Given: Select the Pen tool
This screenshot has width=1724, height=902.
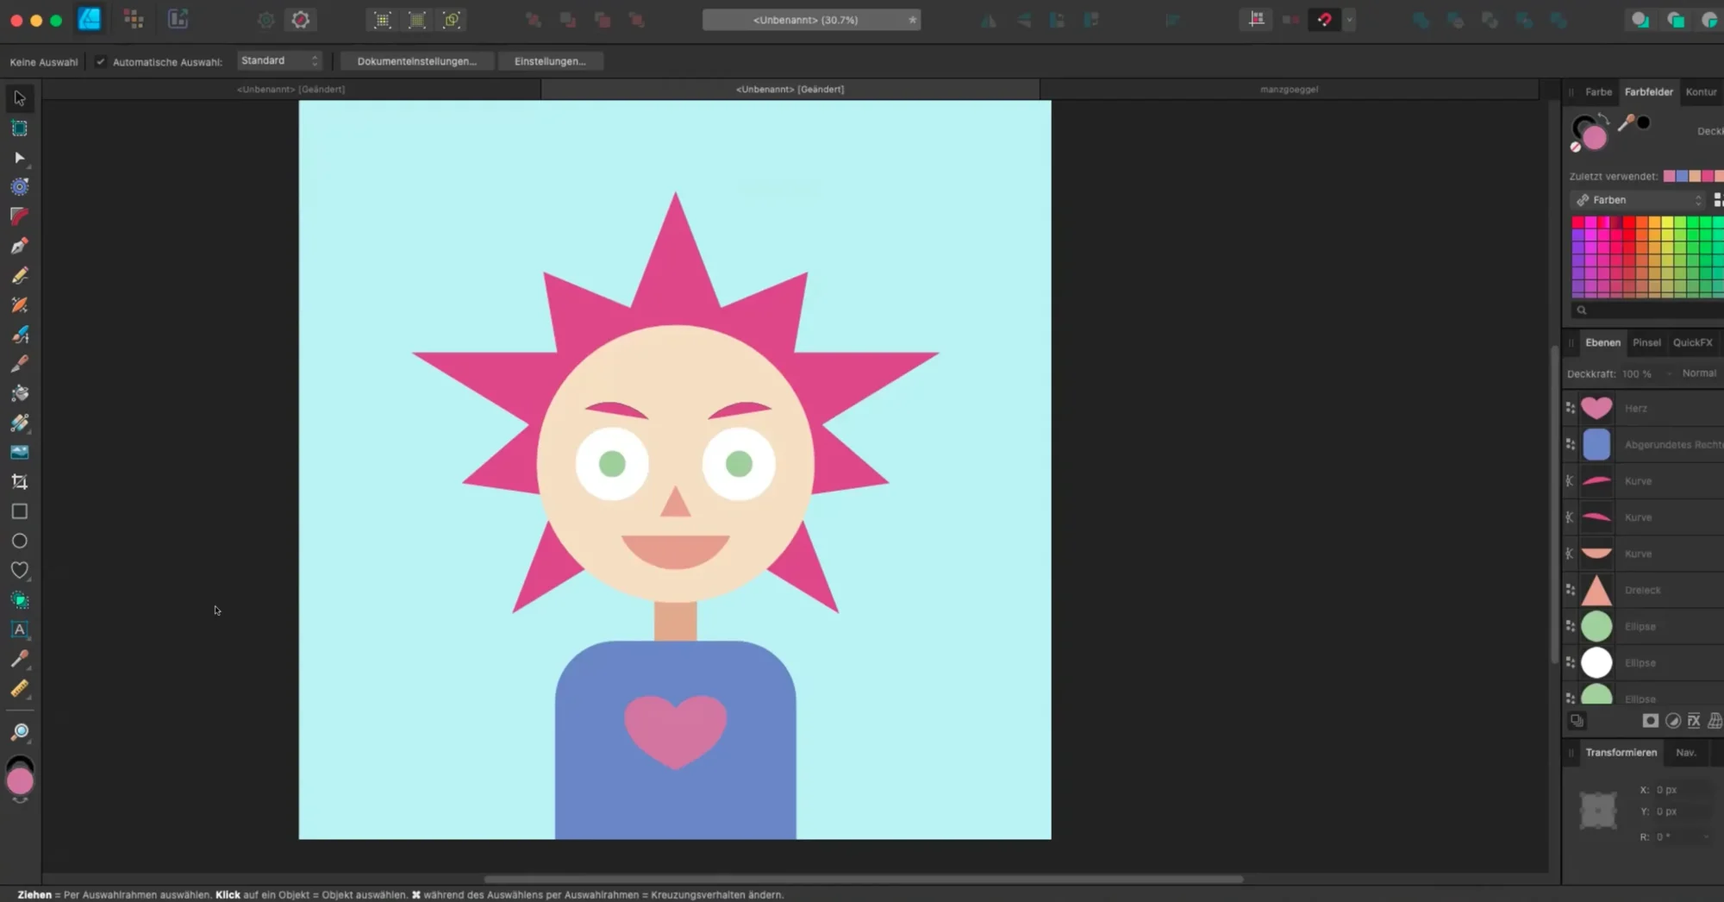Looking at the screenshot, I should tap(19, 246).
